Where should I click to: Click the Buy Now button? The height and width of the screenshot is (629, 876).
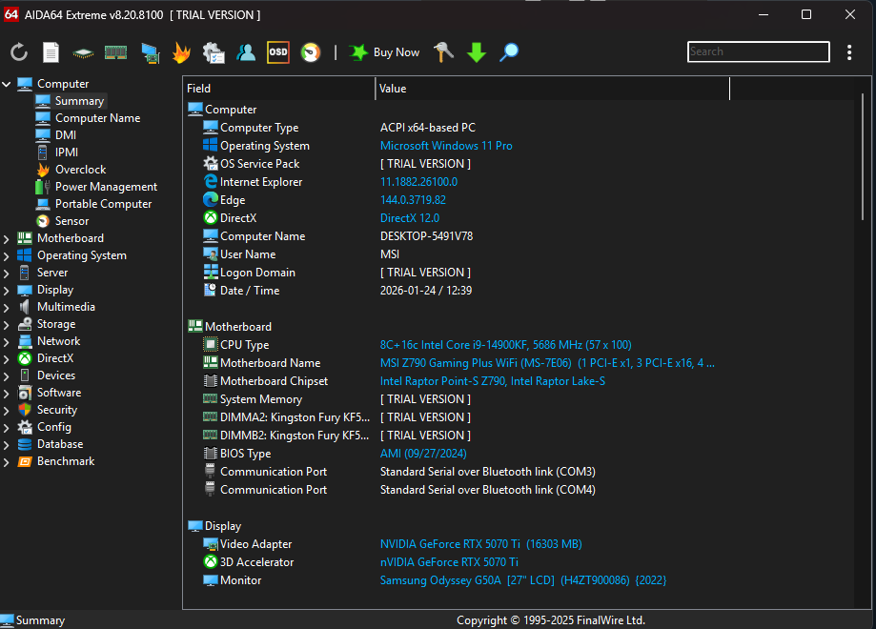click(x=384, y=52)
